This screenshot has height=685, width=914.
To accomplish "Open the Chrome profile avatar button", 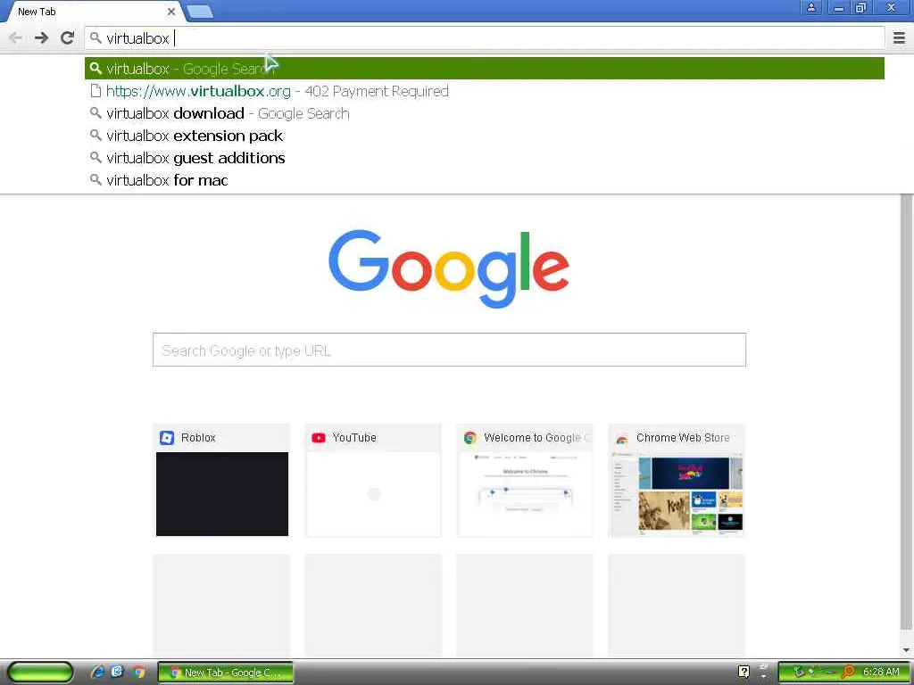I will (810, 7).
